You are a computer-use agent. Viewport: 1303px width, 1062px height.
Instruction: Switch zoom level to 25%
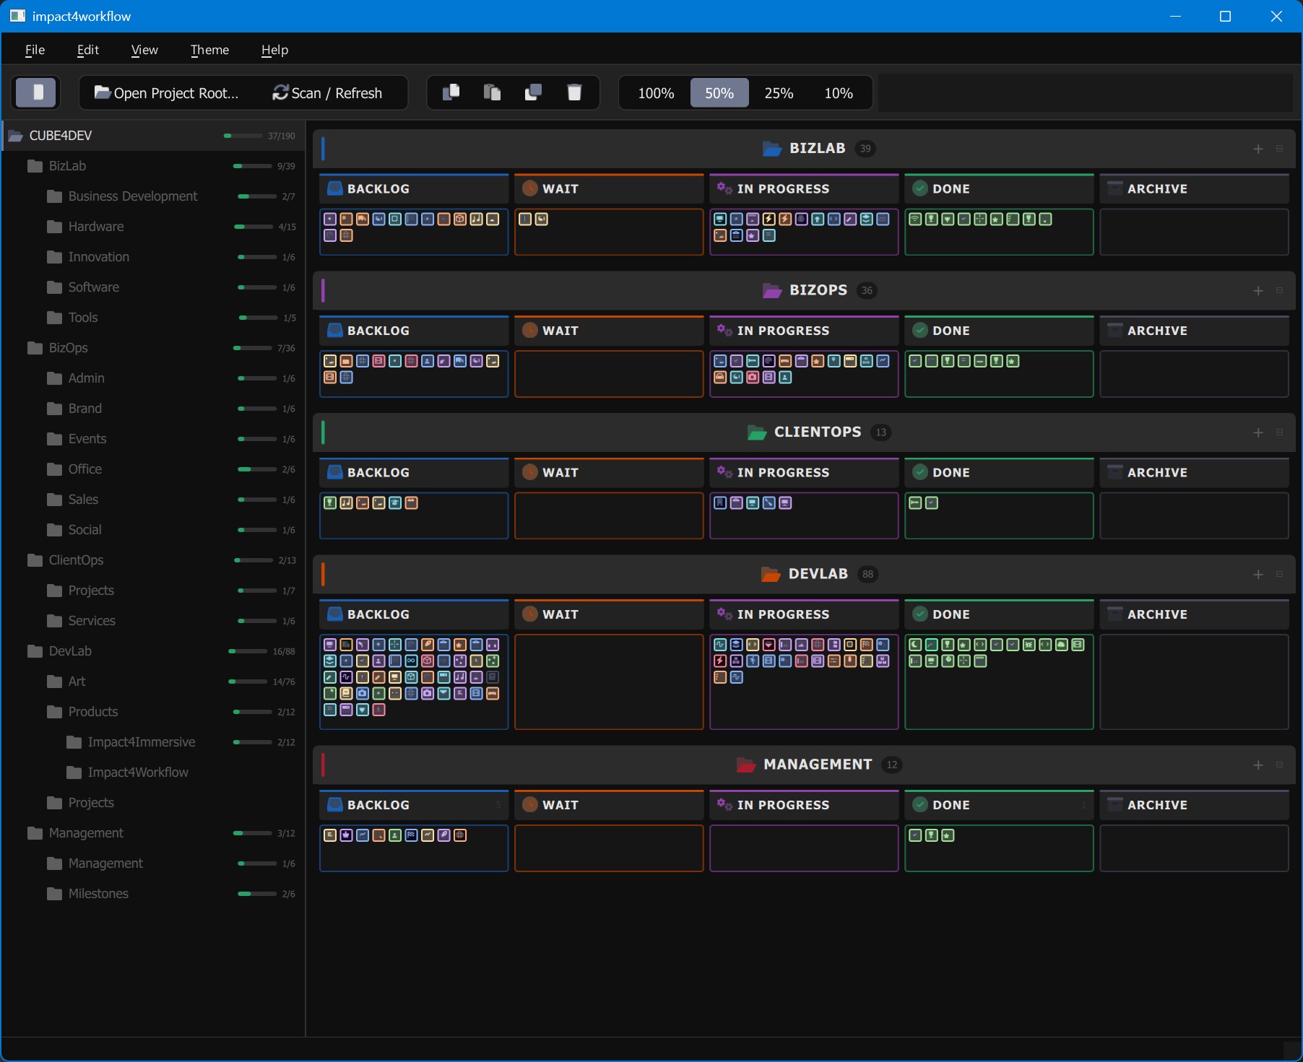point(779,93)
